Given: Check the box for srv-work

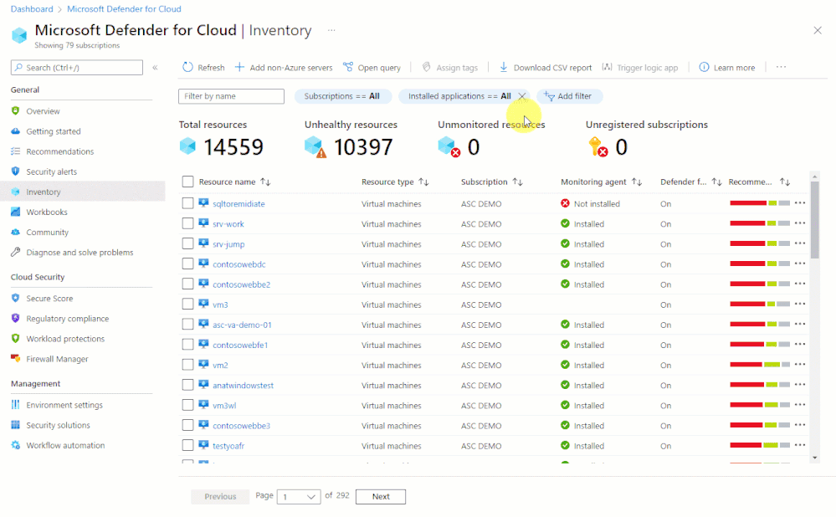Looking at the screenshot, I should click(187, 223).
